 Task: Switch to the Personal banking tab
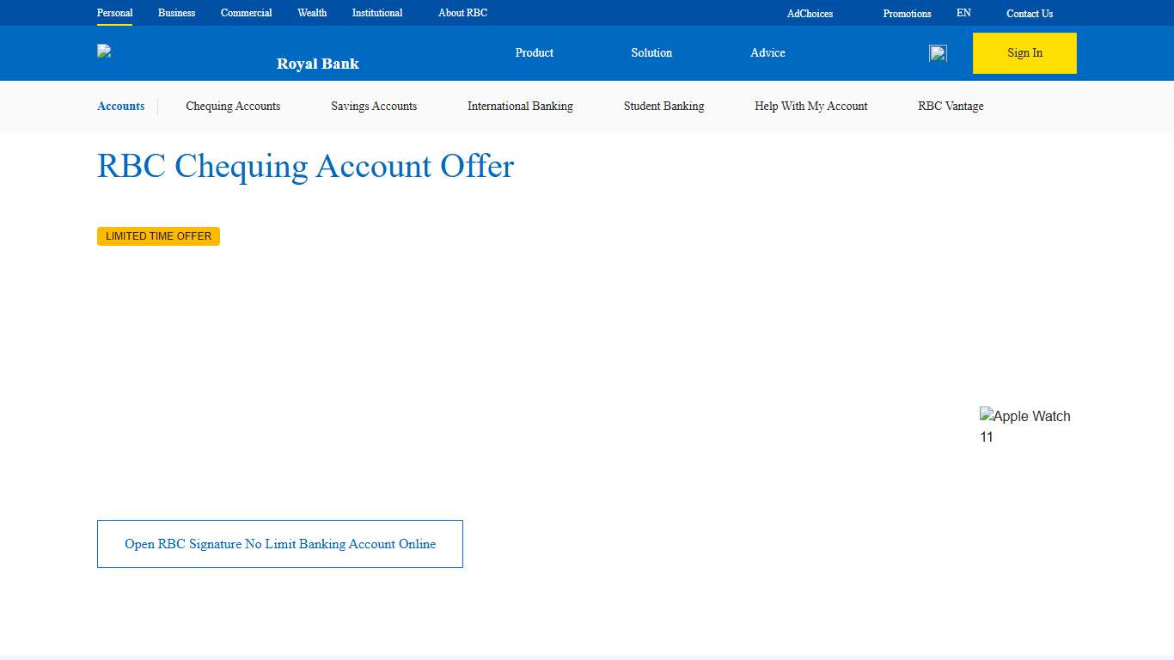point(114,13)
